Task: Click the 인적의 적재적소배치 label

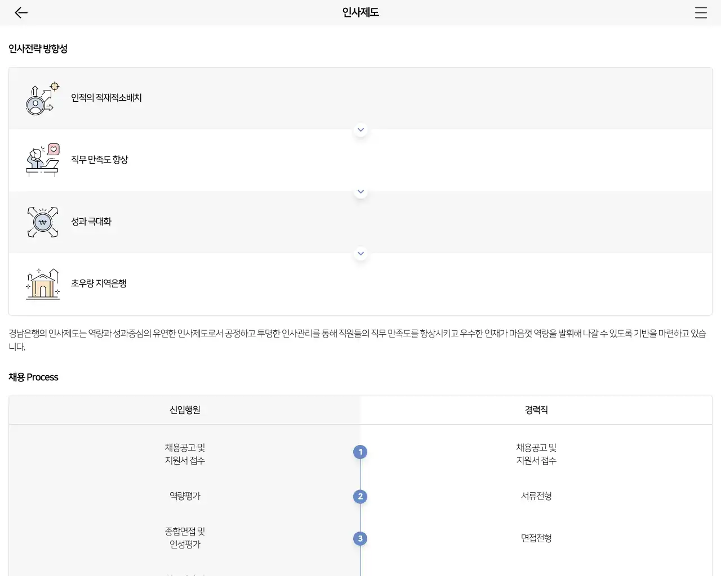Action: (106, 98)
